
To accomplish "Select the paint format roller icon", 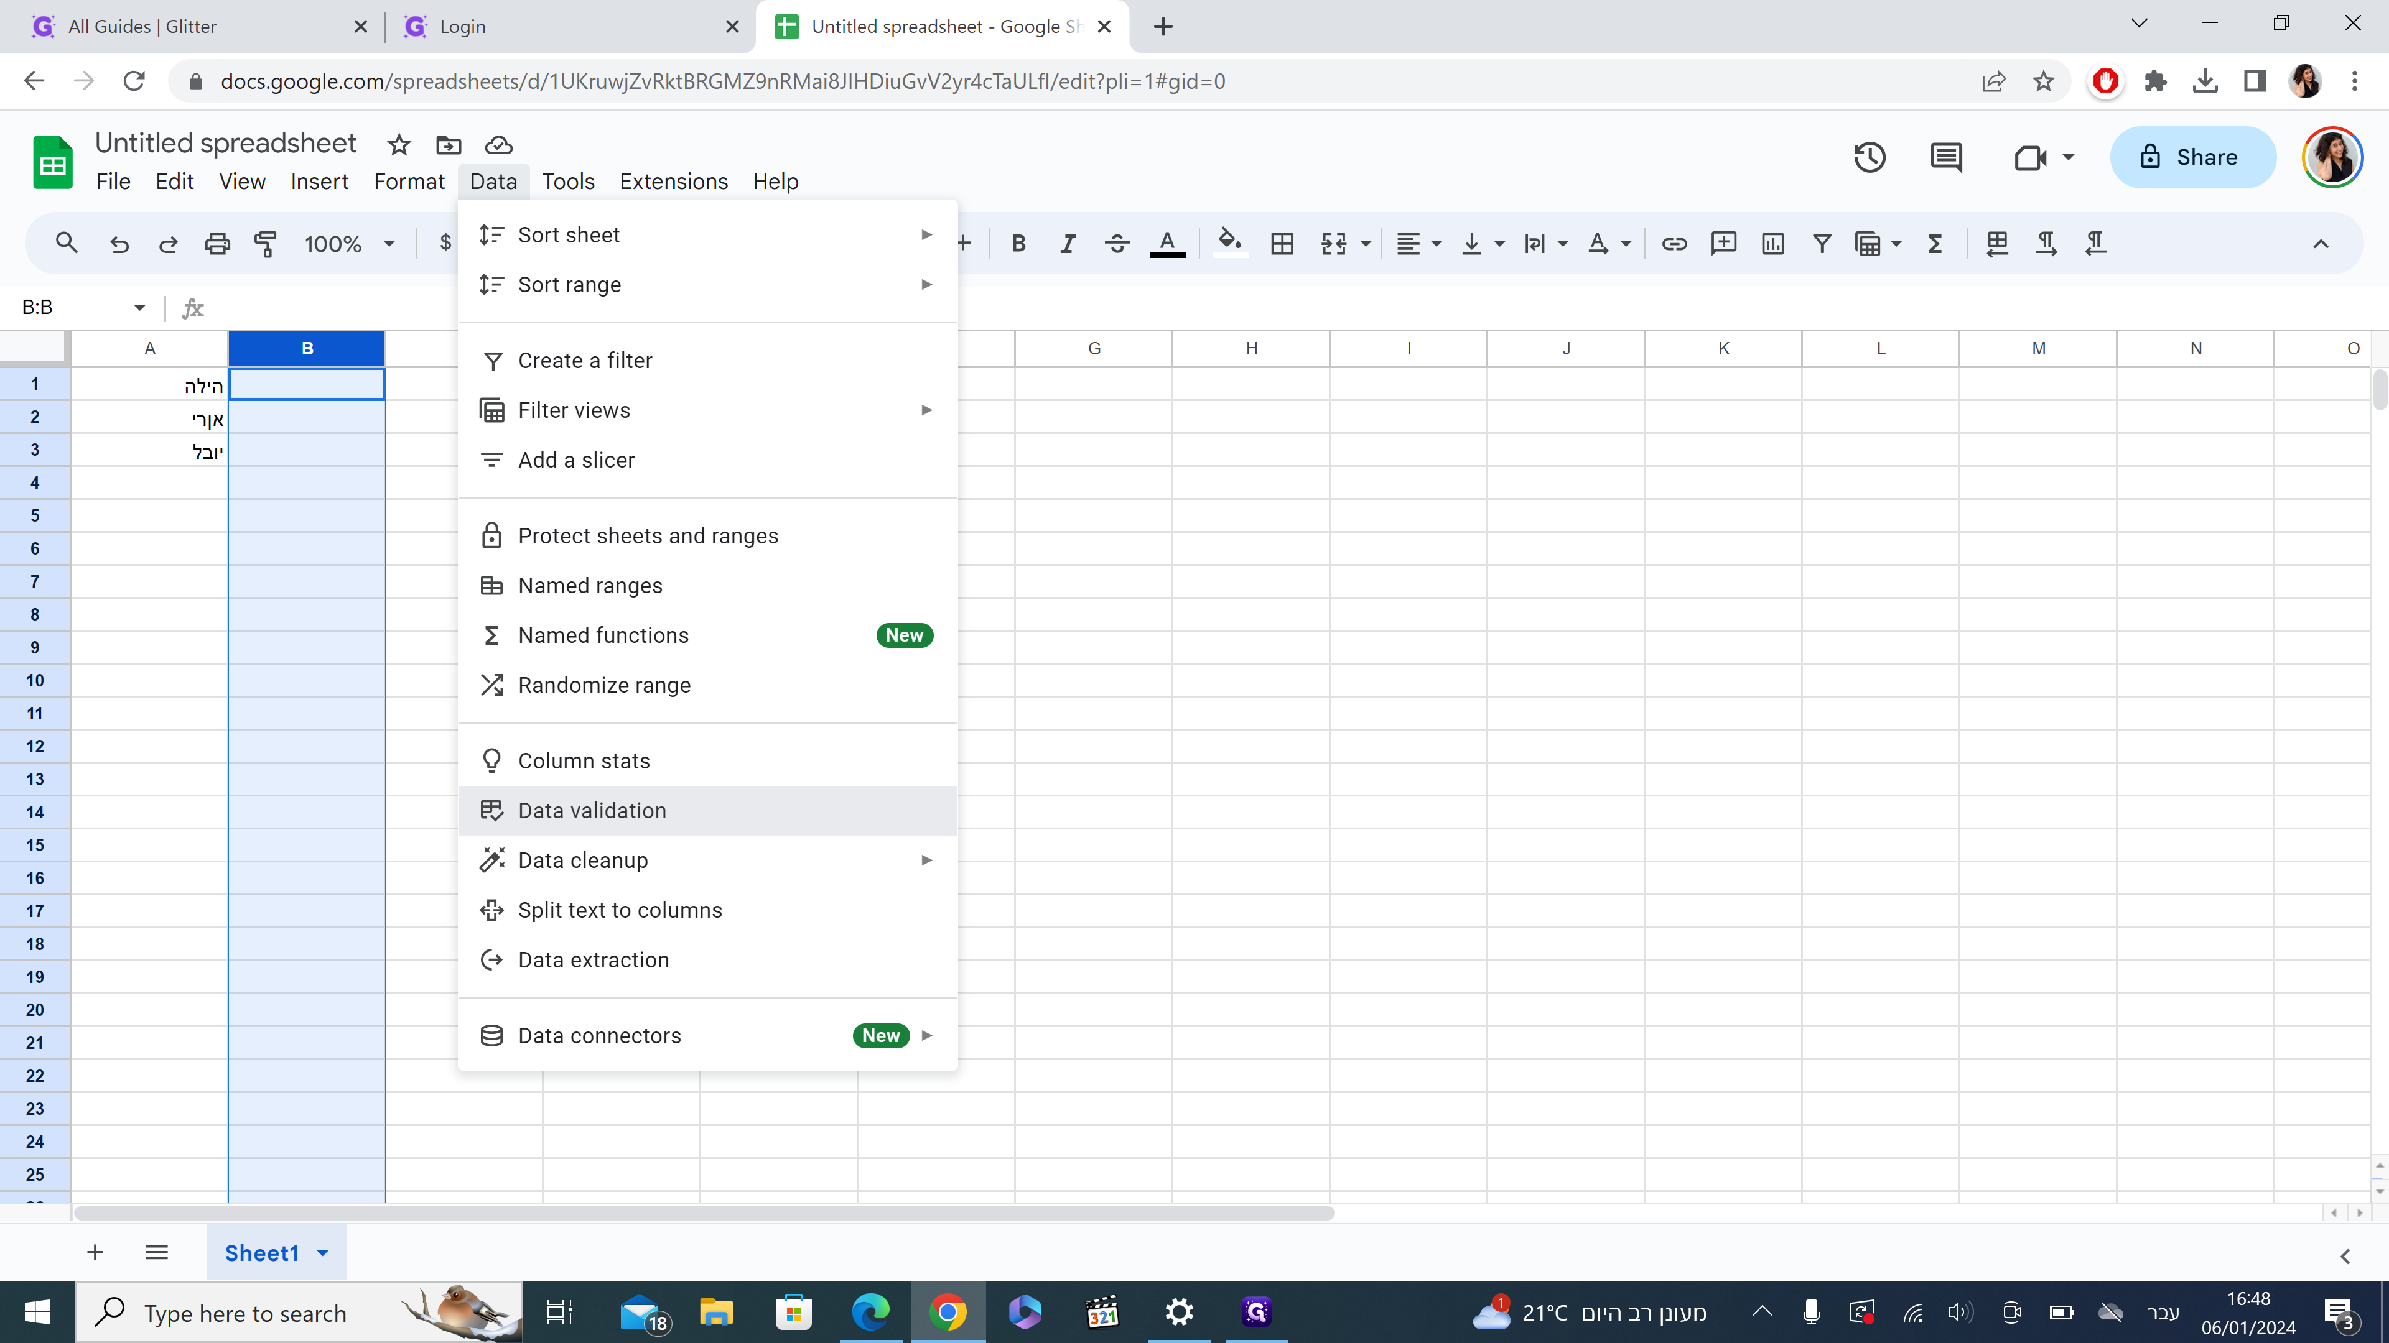I will pyautogui.click(x=266, y=244).
